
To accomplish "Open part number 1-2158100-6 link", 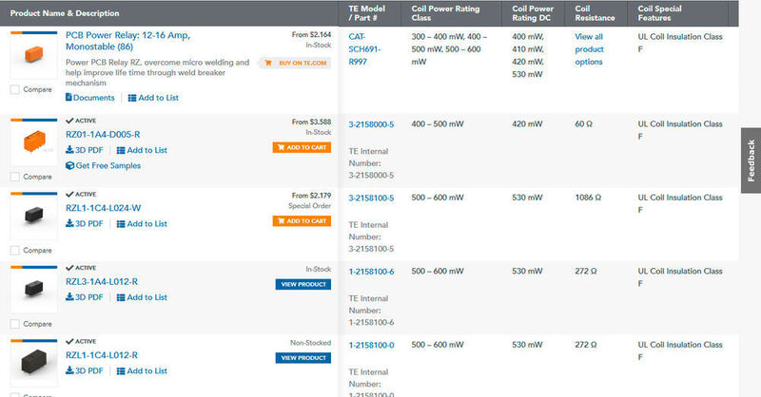I will point(371,272).
